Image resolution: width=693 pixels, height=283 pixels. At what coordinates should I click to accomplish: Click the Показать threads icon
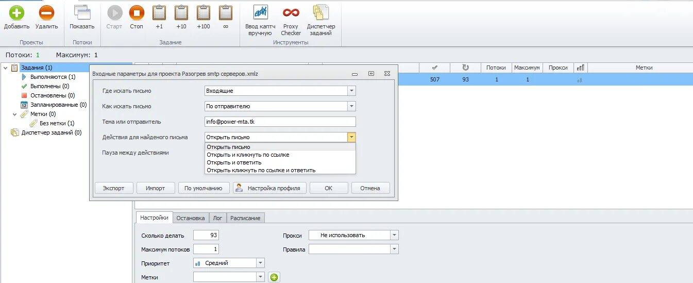[x=82, y=13]
